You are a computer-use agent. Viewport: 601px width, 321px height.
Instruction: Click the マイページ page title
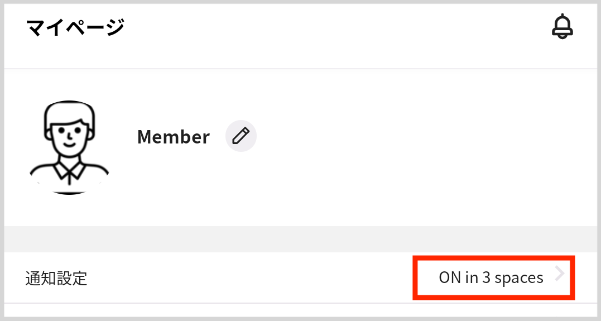pyautogui.click(x=75, y=27)
